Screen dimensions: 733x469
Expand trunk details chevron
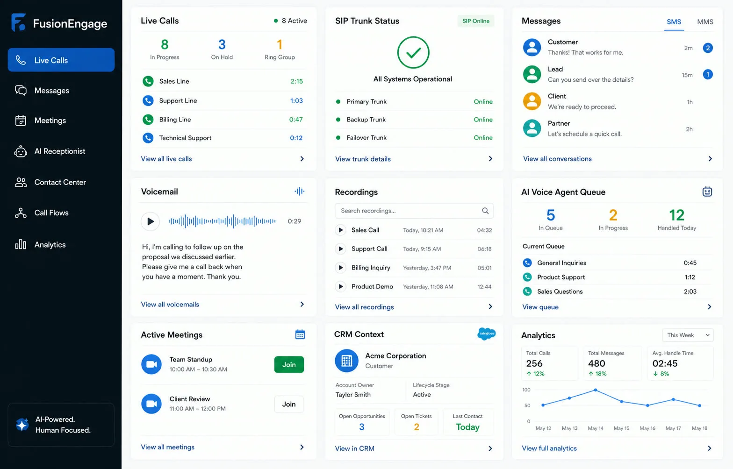(490, 159)
